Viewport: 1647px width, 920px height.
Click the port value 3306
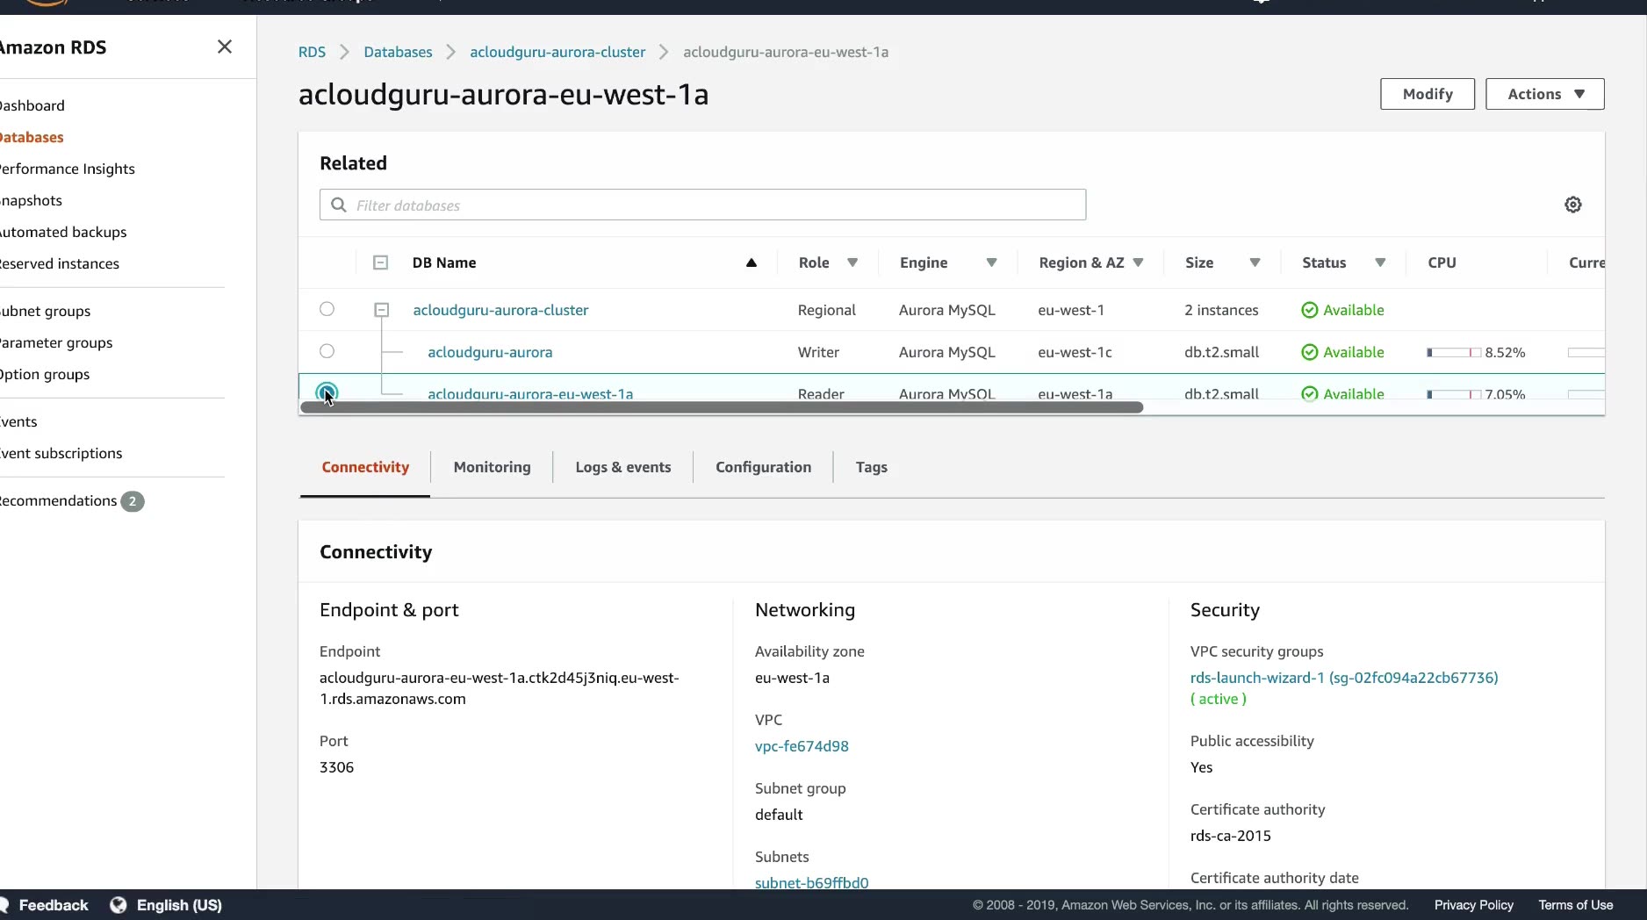pos(336,767)
